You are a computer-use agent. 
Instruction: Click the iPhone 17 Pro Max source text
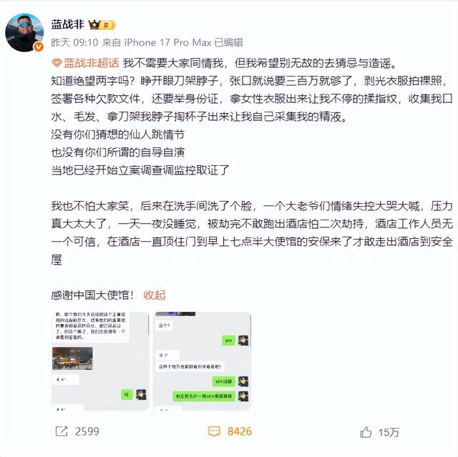pos(167,43)
